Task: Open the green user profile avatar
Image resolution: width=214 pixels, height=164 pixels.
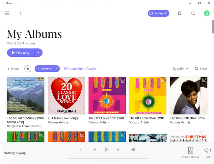Action: tap(206, 13)
